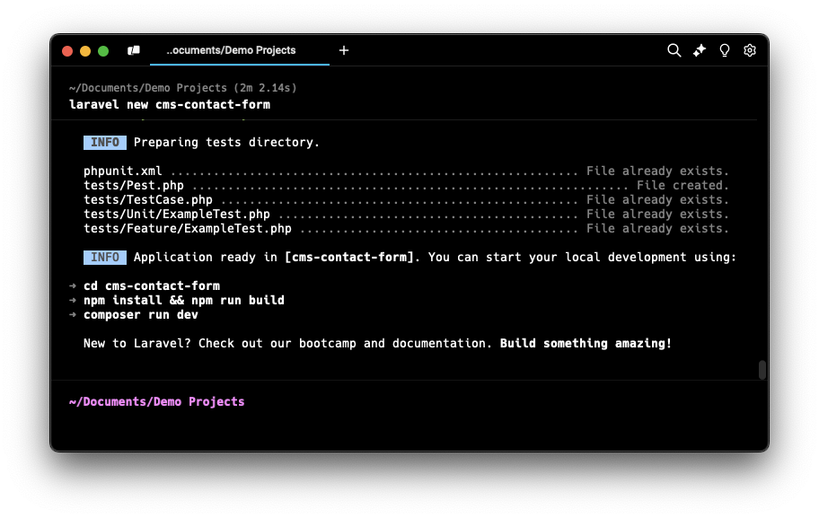Click the 'npm install && npm run build' line
The width and height of the screenshot is (819, 518).
(x=183, y=300)
